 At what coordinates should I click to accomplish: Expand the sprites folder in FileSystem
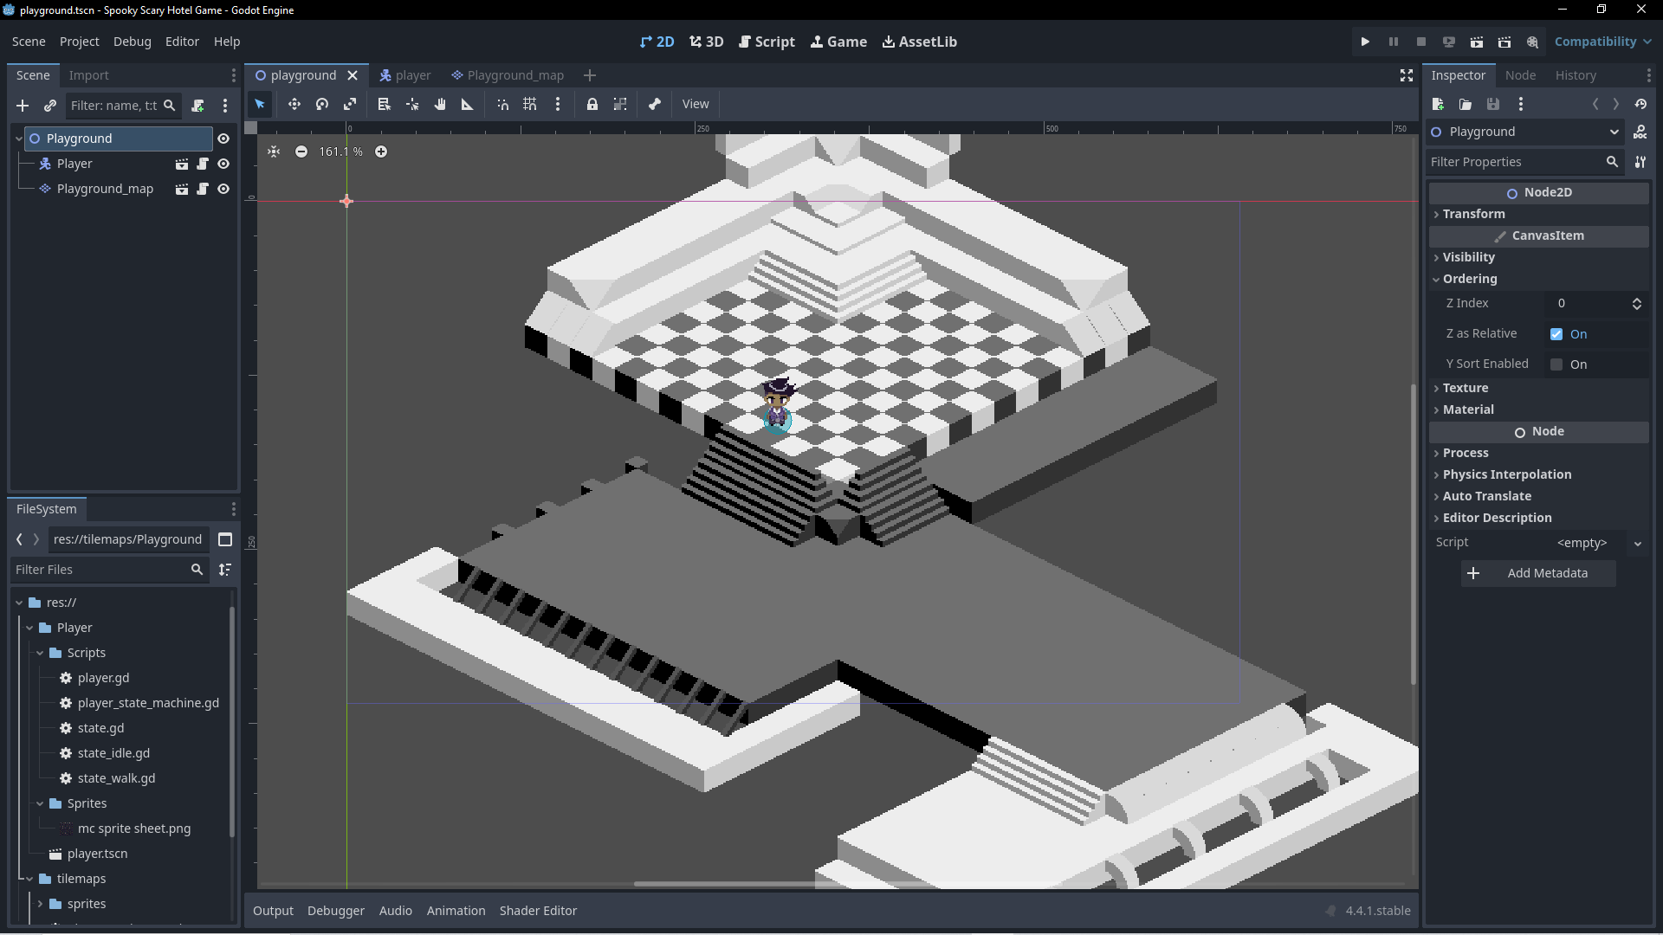40,904
